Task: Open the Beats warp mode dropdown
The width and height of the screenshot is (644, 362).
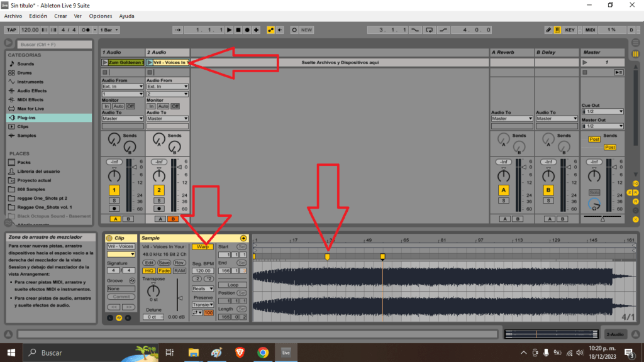Action: coord(203,289)
